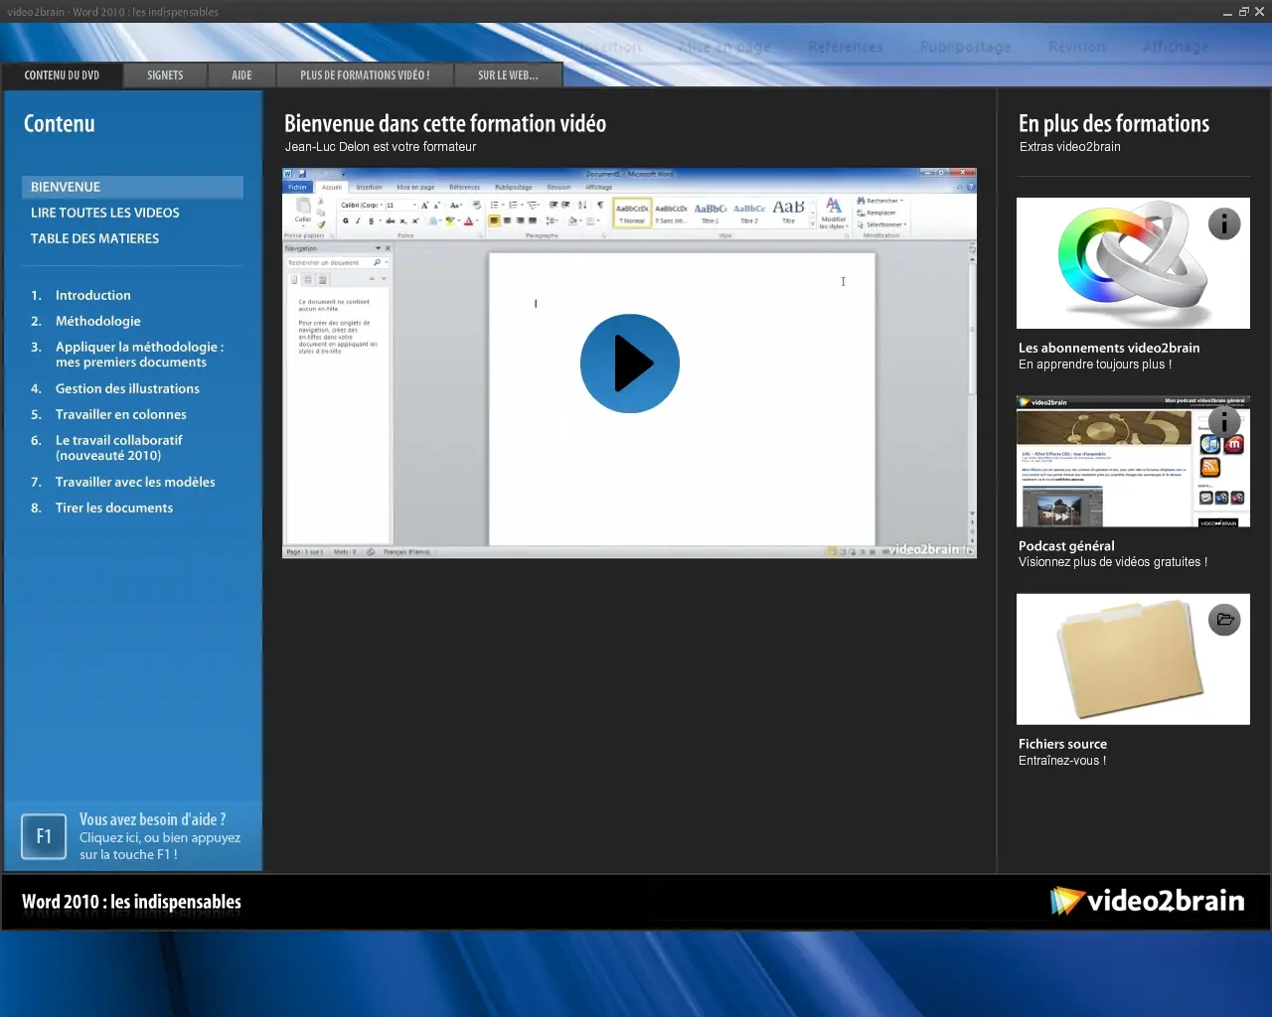The height and width of the screenshot is (1017, 1272).
Task: Open source files folder icon button
Action: tap(1224, 620)
